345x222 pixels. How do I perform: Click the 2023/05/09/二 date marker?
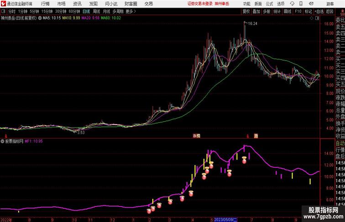click(225, 220)
